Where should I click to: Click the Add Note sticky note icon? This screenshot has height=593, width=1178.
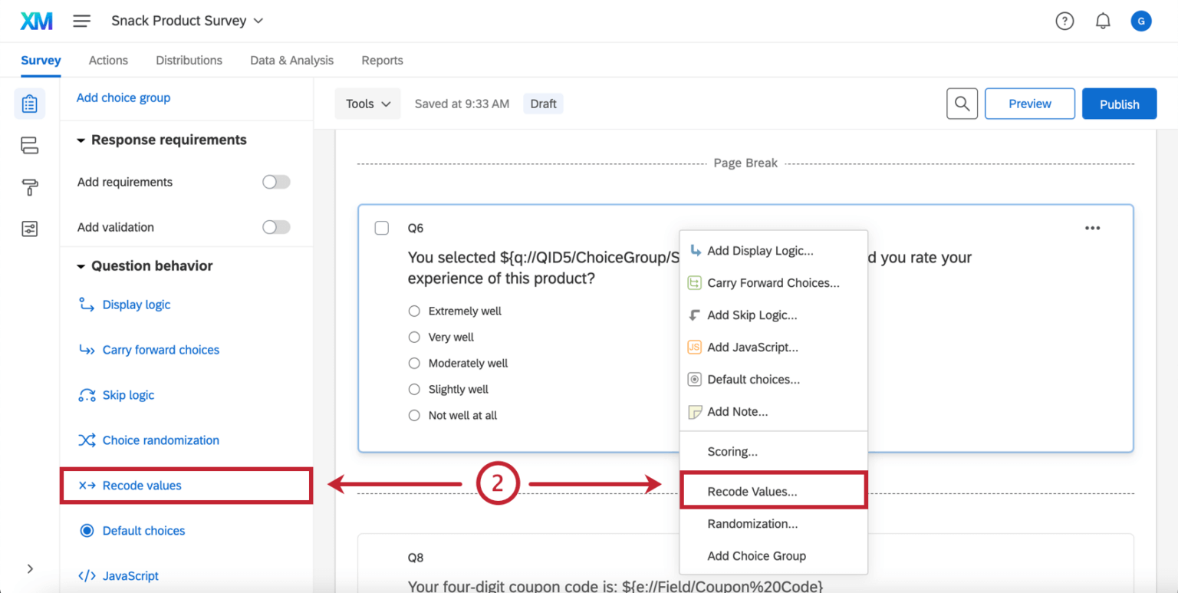point(695,412)
